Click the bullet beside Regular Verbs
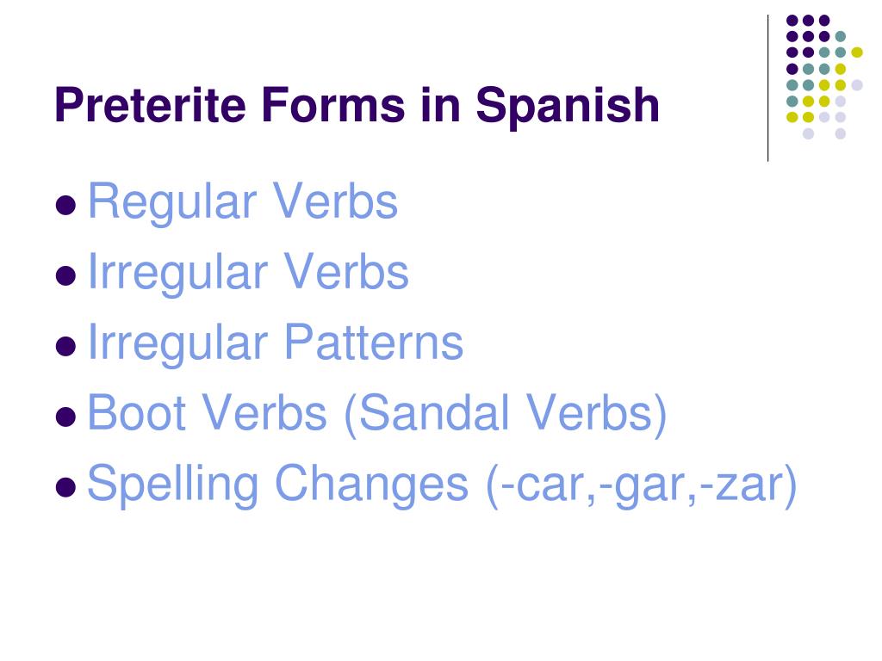 point(65,205)
